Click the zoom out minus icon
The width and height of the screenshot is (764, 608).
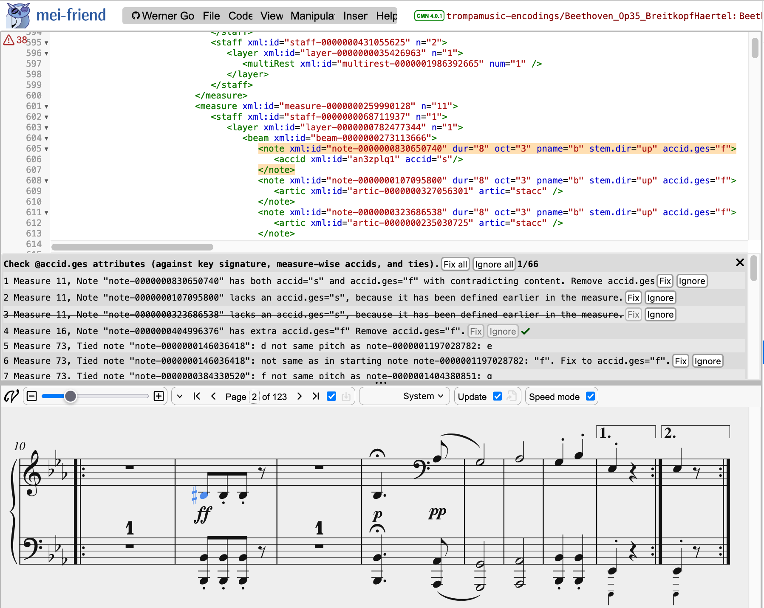[32, 396]
